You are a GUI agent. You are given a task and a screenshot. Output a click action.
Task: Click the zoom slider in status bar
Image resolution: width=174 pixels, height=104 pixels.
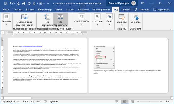[150, 101]
